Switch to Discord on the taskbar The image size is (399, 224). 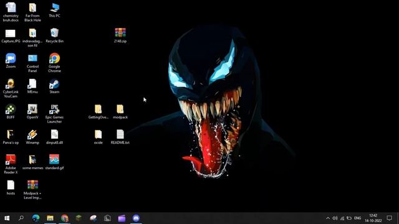(x=136, y=218)
